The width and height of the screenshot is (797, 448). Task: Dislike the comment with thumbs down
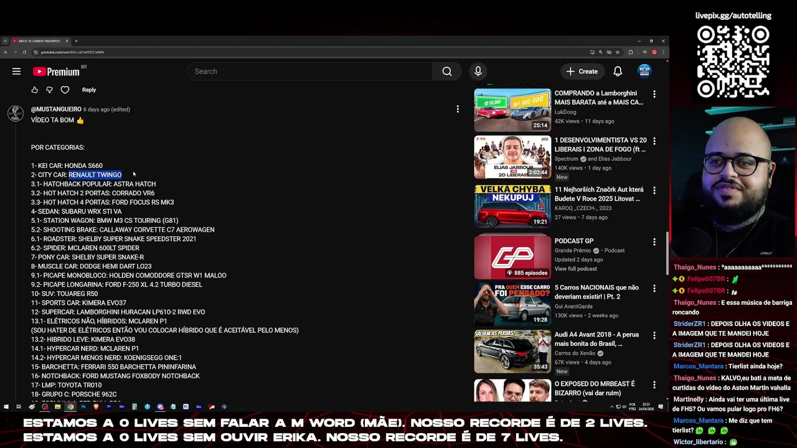(x=50, y=90)
